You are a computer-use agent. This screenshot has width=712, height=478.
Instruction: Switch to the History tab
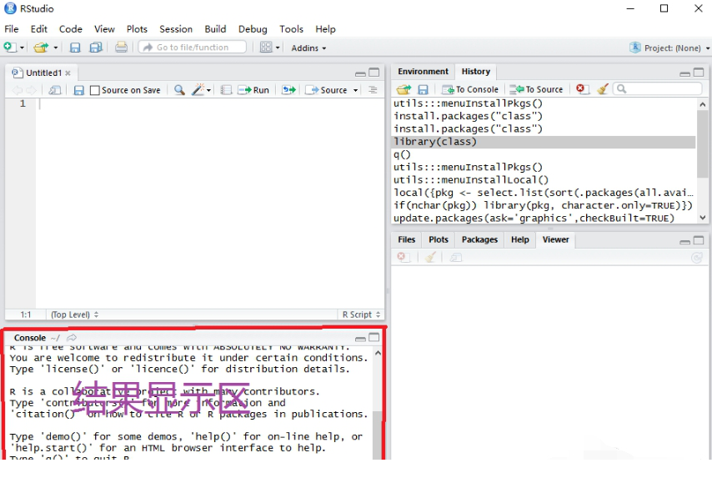(476, 72)
